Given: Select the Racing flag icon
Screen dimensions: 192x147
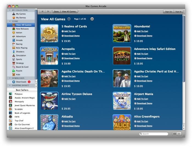Looking at the screenshot, I should coord(14,44).
